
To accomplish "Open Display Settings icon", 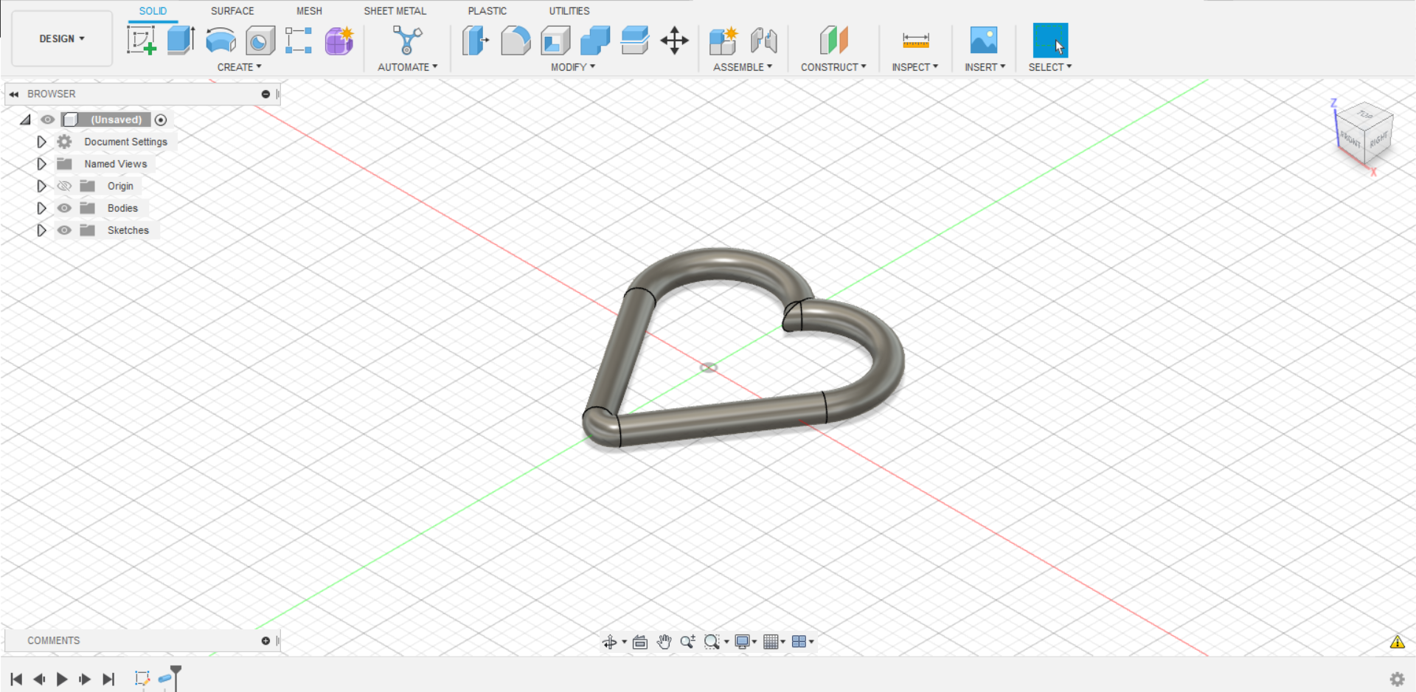I will tap(743, 642).
